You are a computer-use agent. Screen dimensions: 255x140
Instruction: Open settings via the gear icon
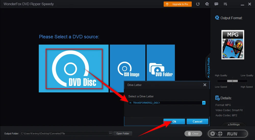click(207, 4)
